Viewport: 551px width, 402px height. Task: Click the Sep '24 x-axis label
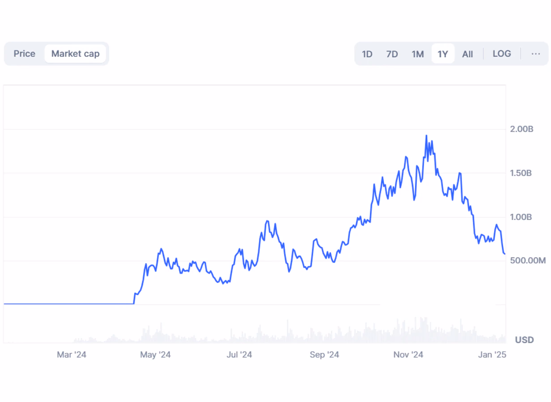pyautogui.click(x=324, y=355)
